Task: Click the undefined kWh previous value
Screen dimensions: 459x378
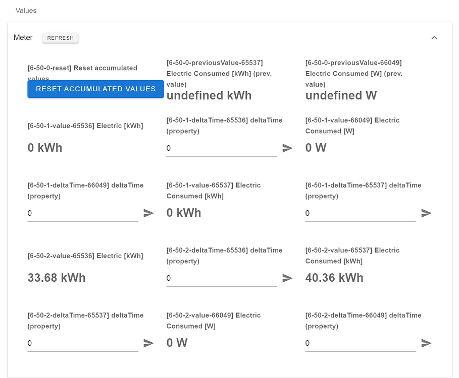Action: click(x=209, y=96)
